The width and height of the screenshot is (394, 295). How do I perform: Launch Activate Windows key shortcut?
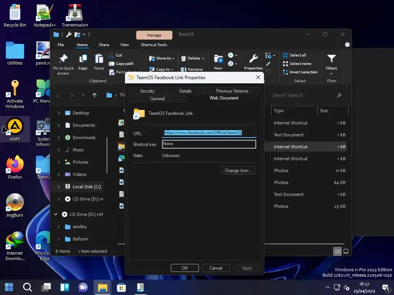point(15,94)
